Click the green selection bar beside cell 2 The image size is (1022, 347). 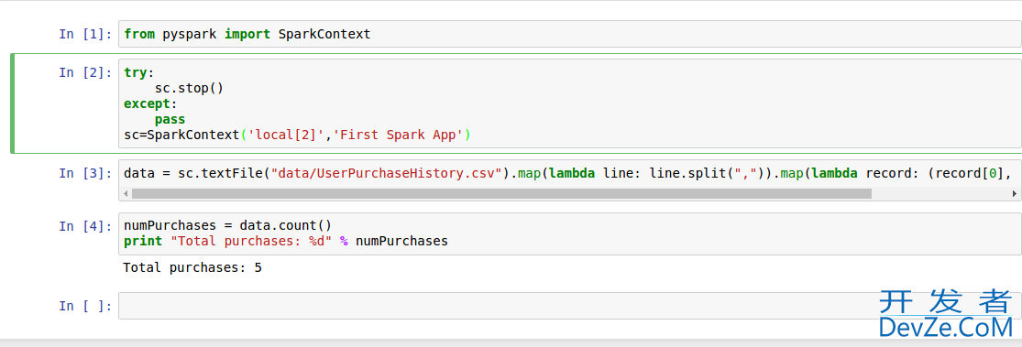pyautogui.click(x=13, y=103)
